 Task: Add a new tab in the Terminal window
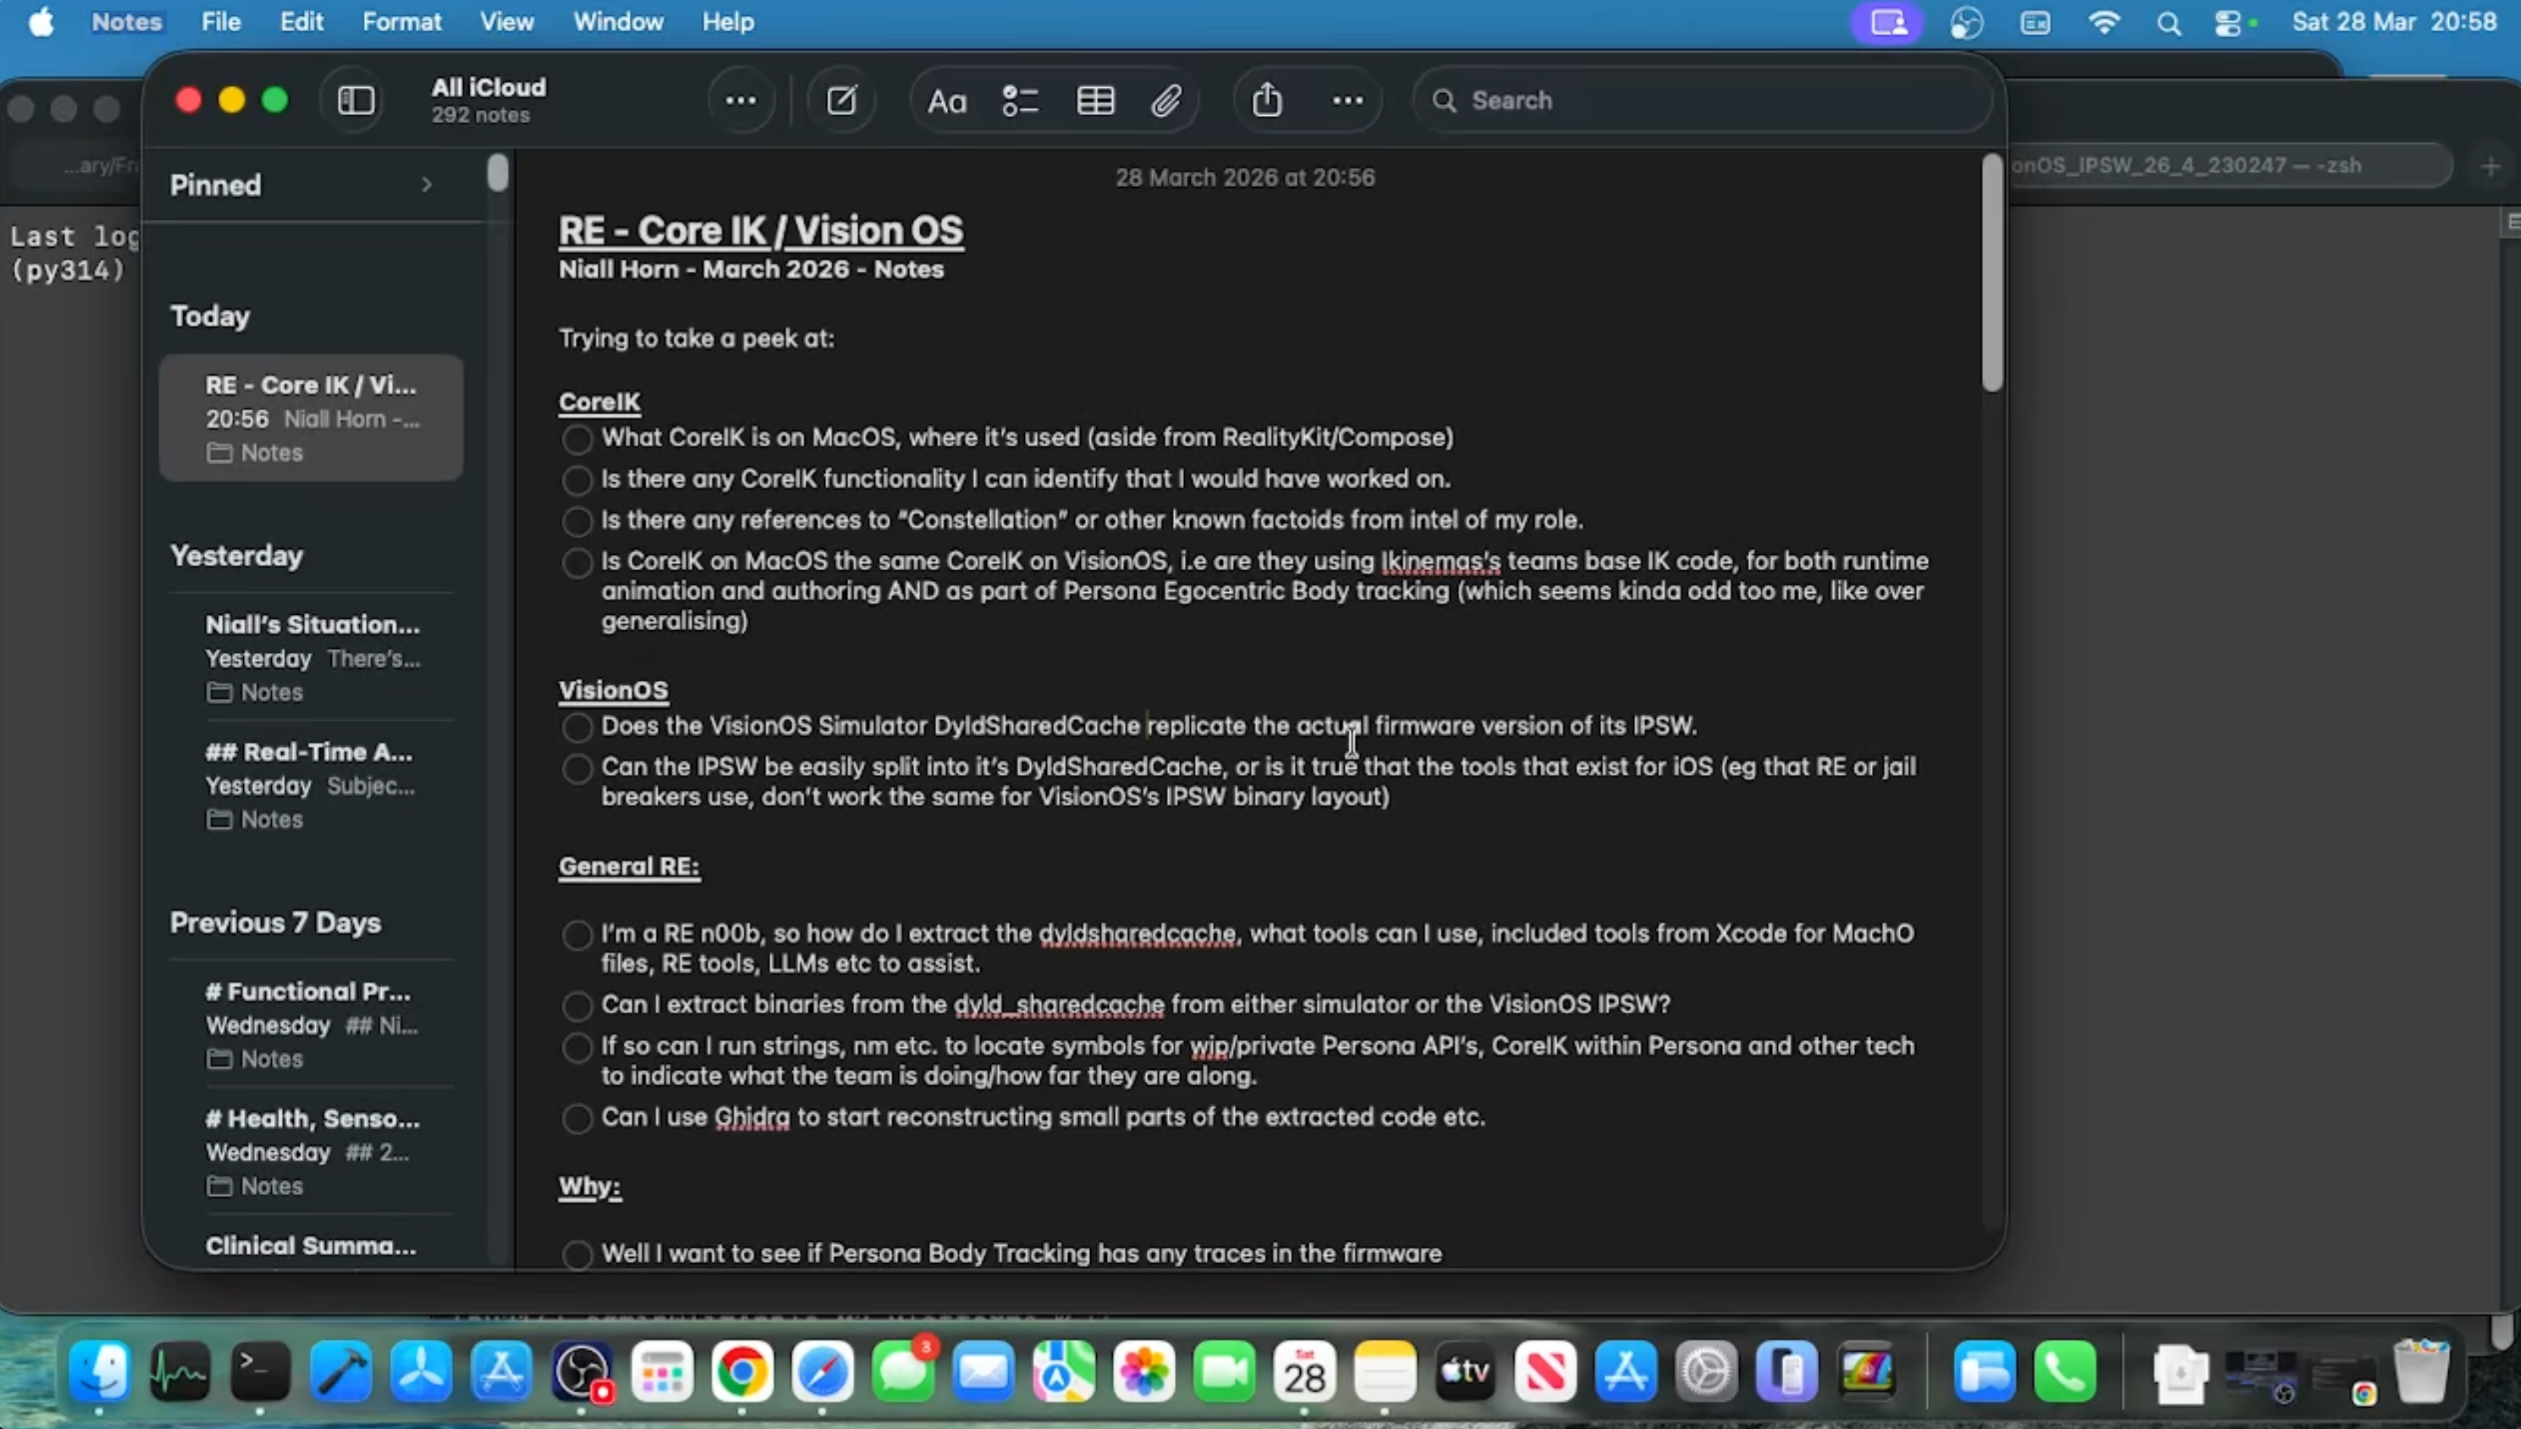[2490, 166]
